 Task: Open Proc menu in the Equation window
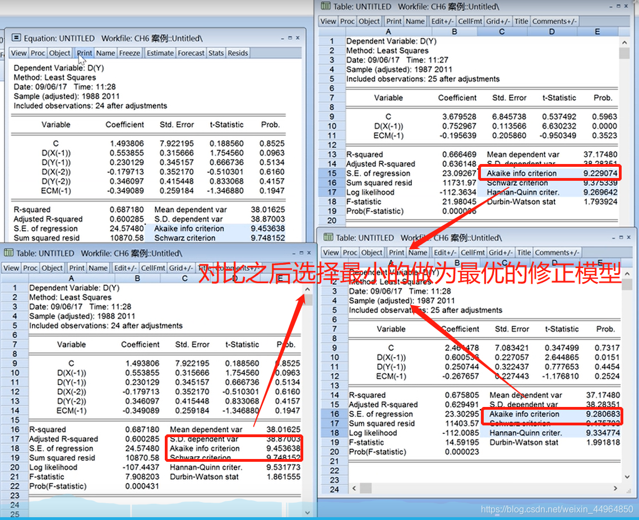click(38, 53)
